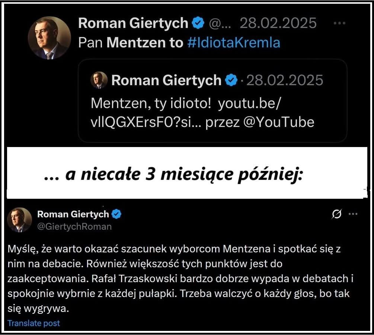Open the @GiertychRoman handle
Viewport: 374px width, 335px height.
coord(74,226)
